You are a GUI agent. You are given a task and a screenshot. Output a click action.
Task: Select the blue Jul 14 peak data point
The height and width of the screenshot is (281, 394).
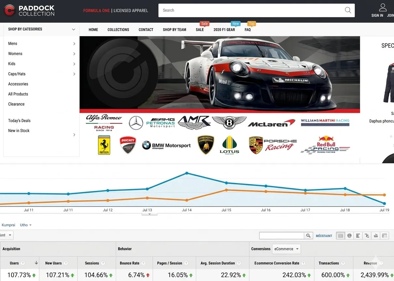pyautogui.click(x=187, y=173)
